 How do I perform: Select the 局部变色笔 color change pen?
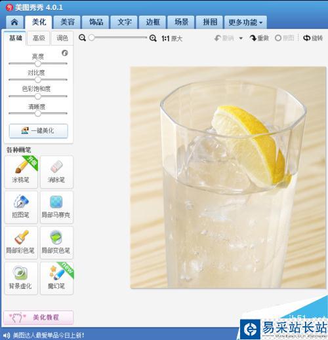(56, 242)
